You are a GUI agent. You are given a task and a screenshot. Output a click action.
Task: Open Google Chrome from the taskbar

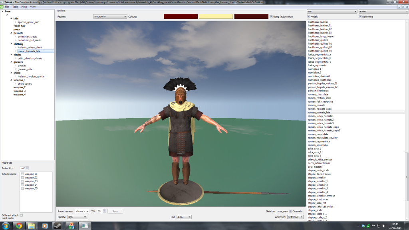tap(18, 226)
